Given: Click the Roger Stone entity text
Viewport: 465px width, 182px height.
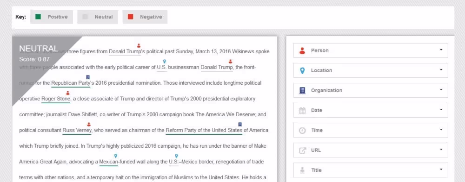Looking at the screenshot, I should coord(56,99).
